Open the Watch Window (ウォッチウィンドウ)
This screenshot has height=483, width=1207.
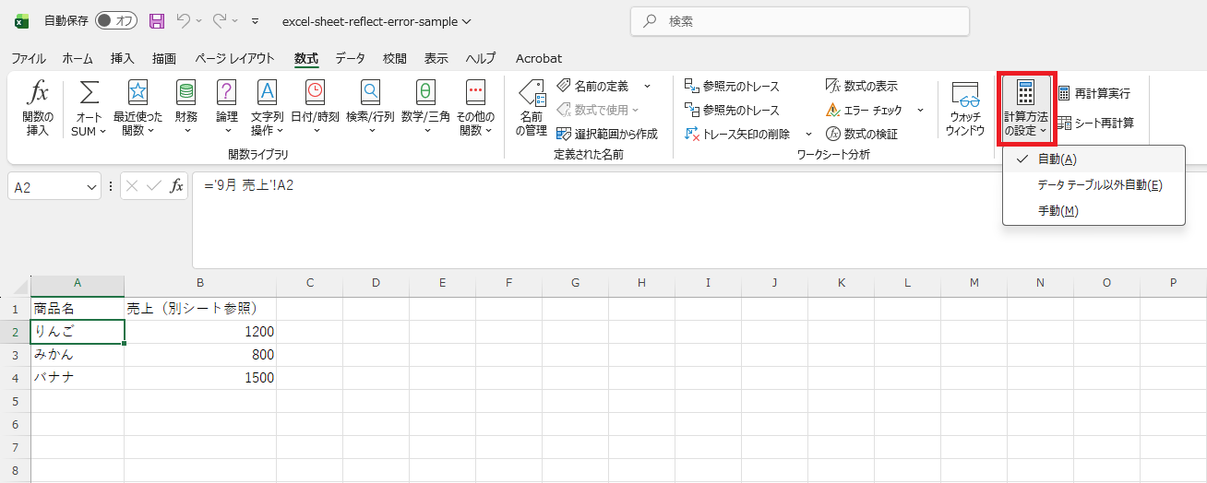(x=965, y=108)
